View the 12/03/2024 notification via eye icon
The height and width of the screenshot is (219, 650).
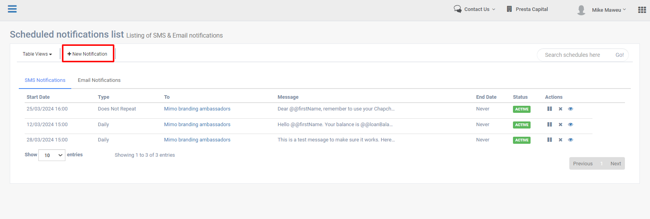[x=571, y=125]
